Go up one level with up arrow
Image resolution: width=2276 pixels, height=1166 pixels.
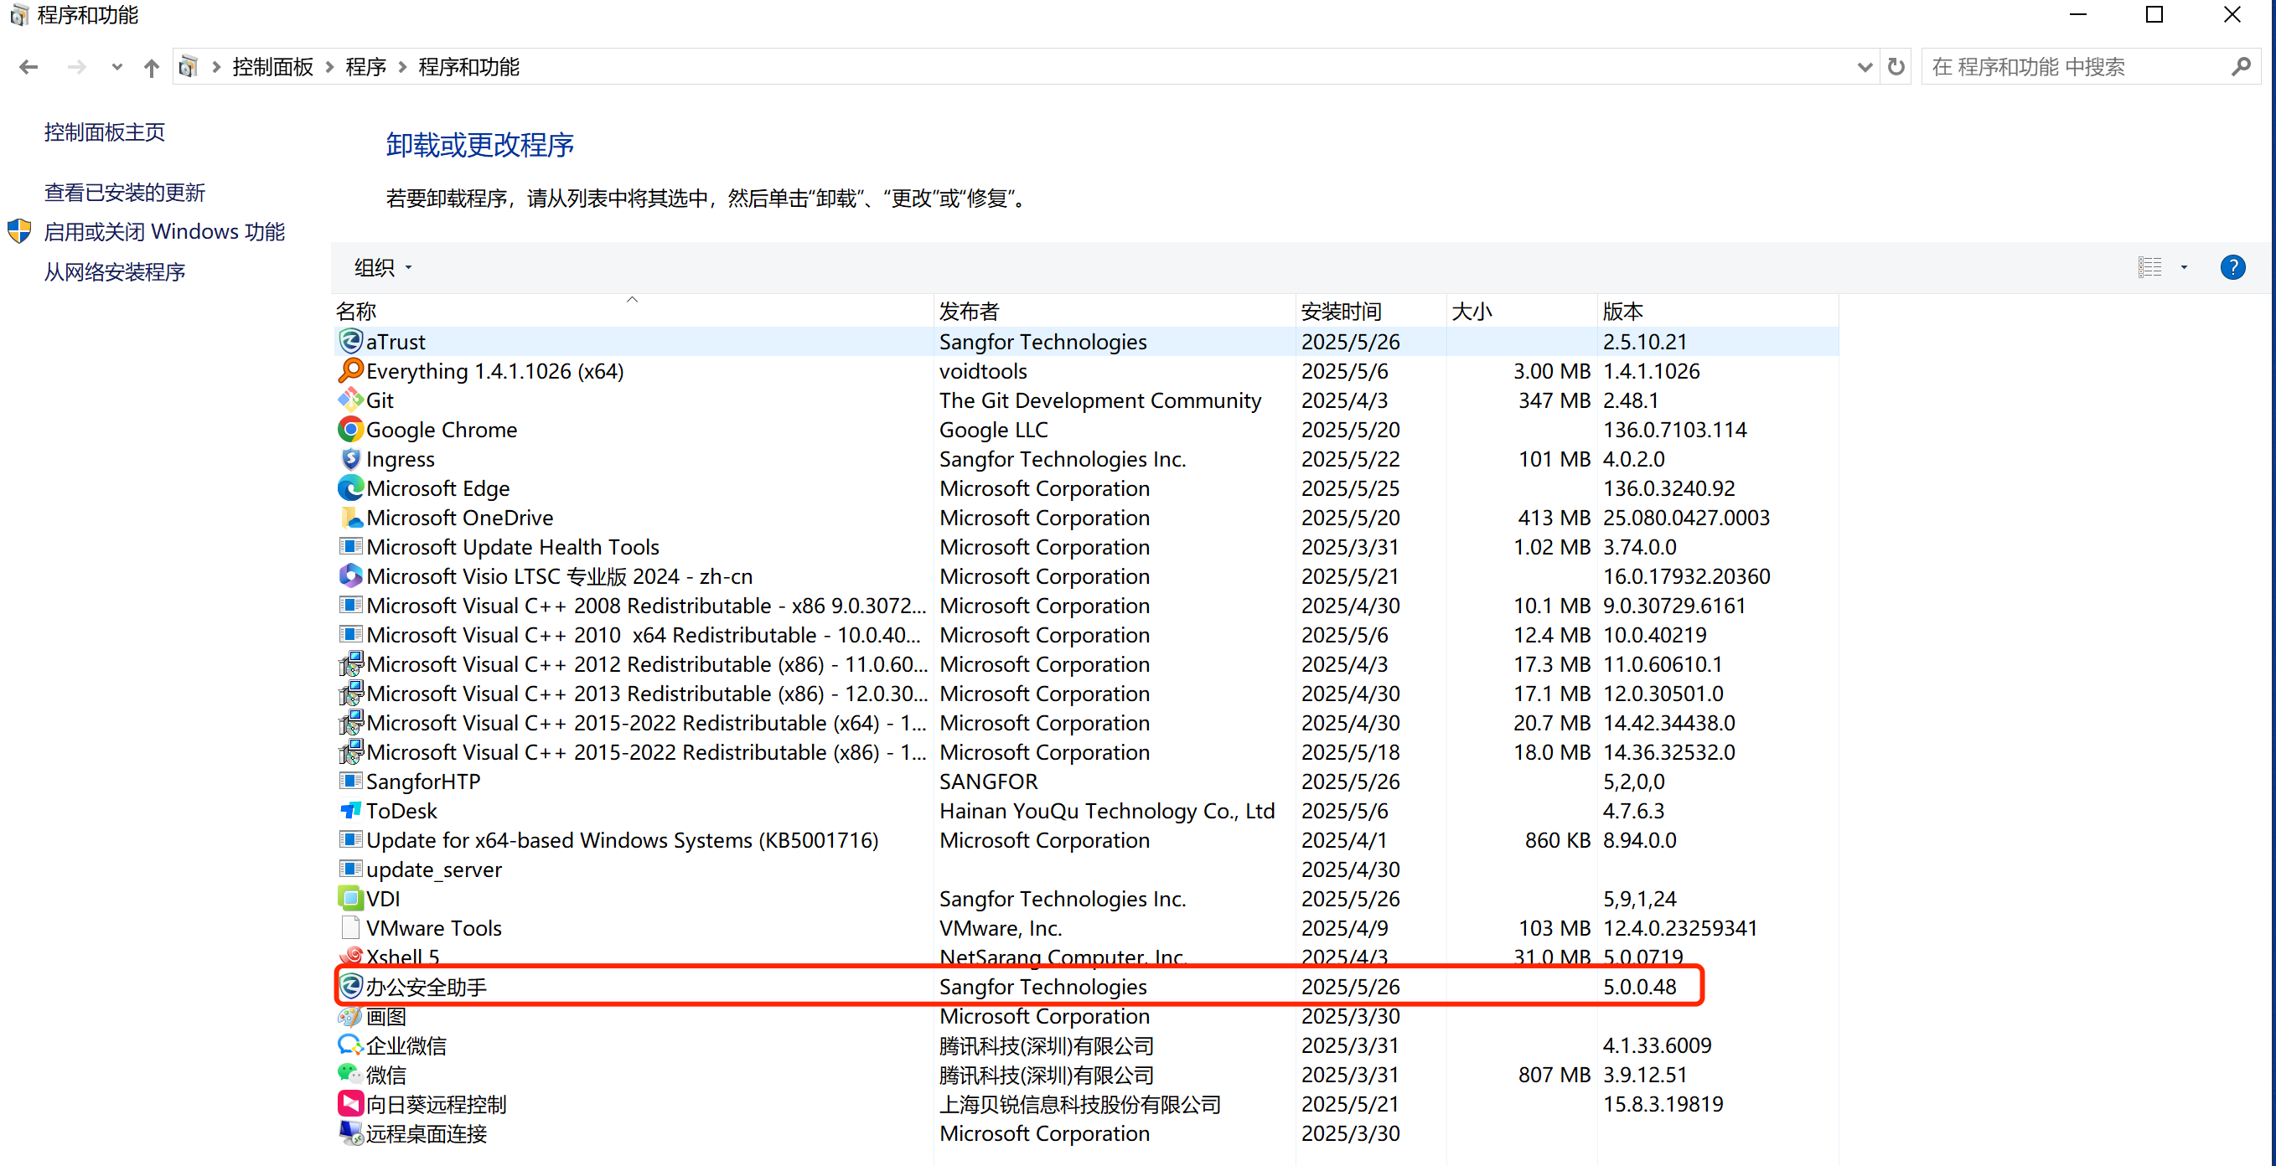(x=151, y=67)
